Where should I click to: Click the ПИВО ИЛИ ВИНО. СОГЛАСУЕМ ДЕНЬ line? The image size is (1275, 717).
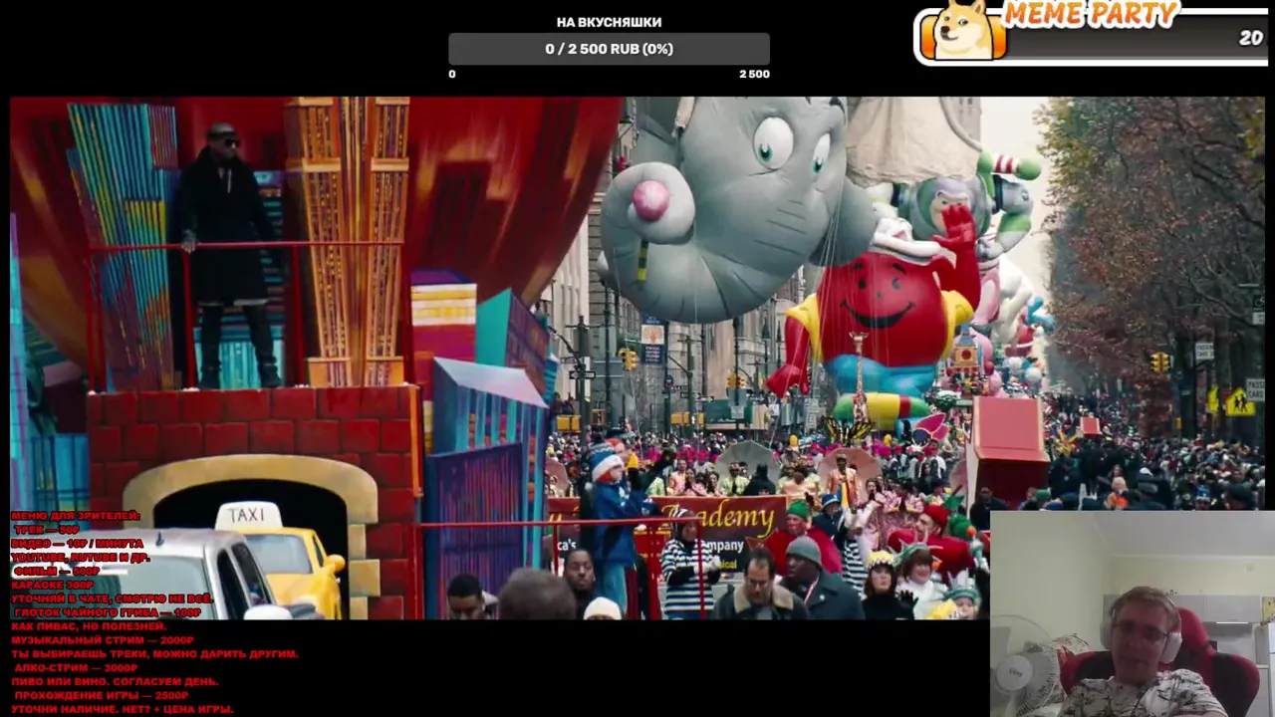115,682
